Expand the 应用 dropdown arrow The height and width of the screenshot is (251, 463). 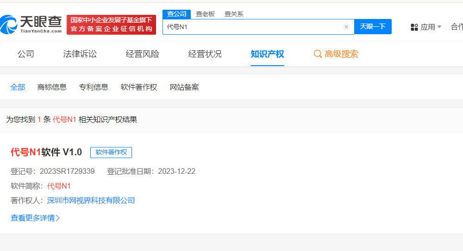point(439,27)
